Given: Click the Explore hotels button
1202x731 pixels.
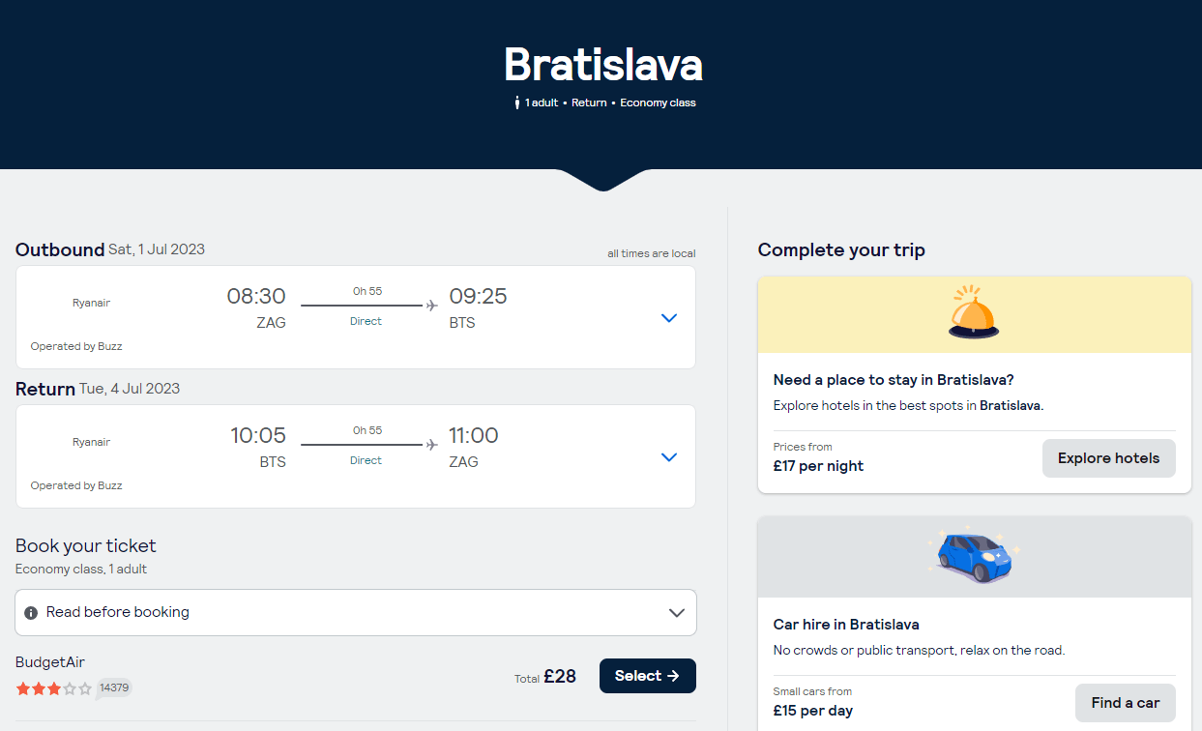Looking at the screenshot, I should pyautogui.click(x=1109, y=458).
